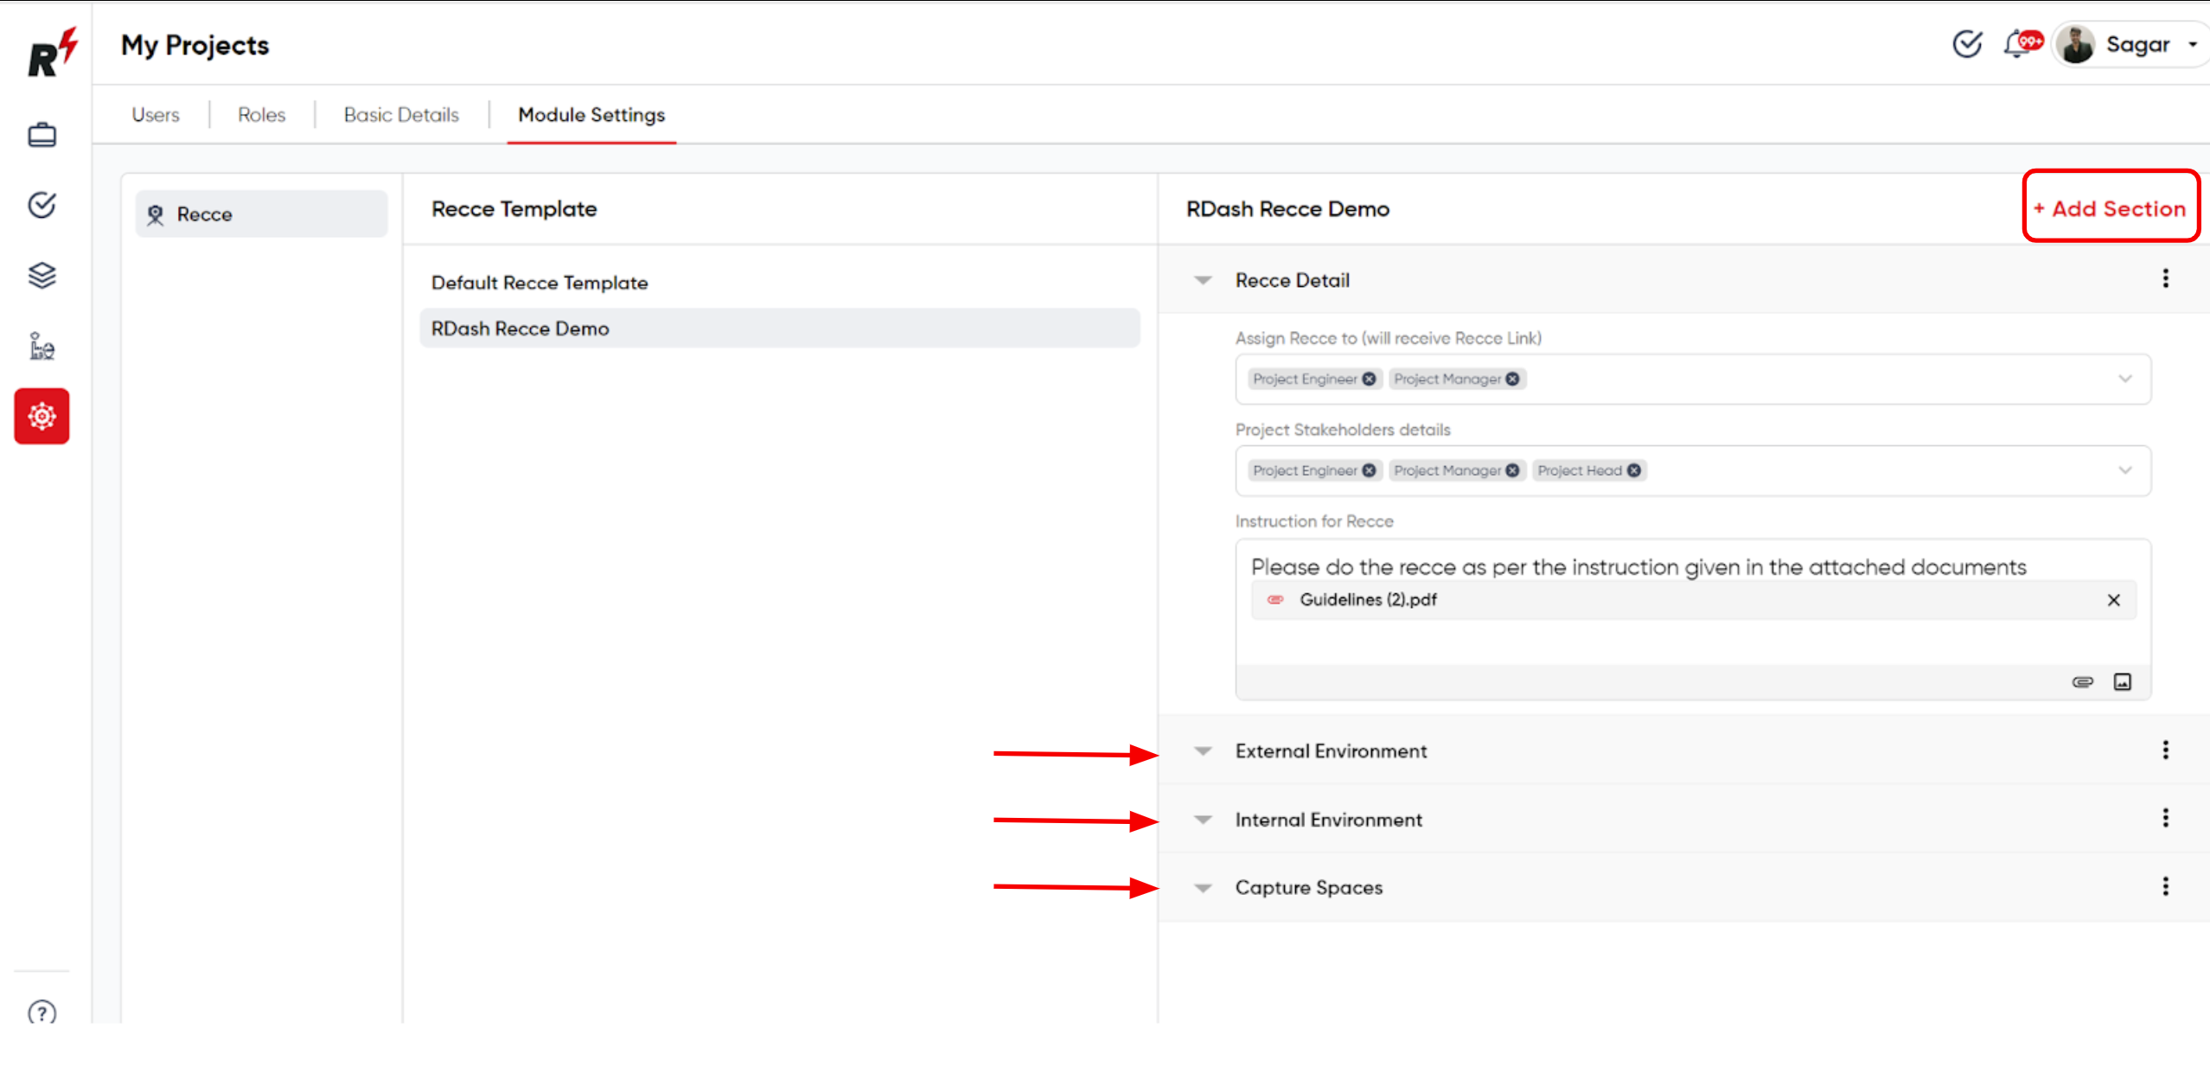Screen dimensions: 2210x1092
Task: Remove Project Head from Stakeholders details
Action: (1633, 470)
